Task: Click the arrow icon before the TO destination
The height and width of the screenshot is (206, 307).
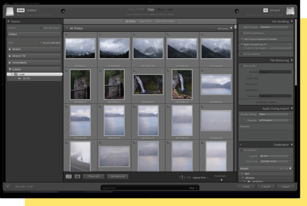Action: (237, 11)
